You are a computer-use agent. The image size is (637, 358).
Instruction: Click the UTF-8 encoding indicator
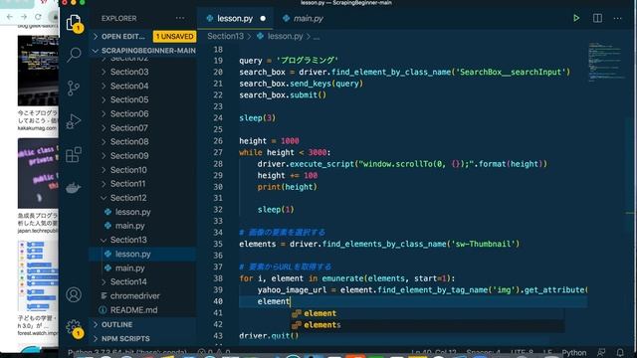pyautogui.click(x=522, y=352)
